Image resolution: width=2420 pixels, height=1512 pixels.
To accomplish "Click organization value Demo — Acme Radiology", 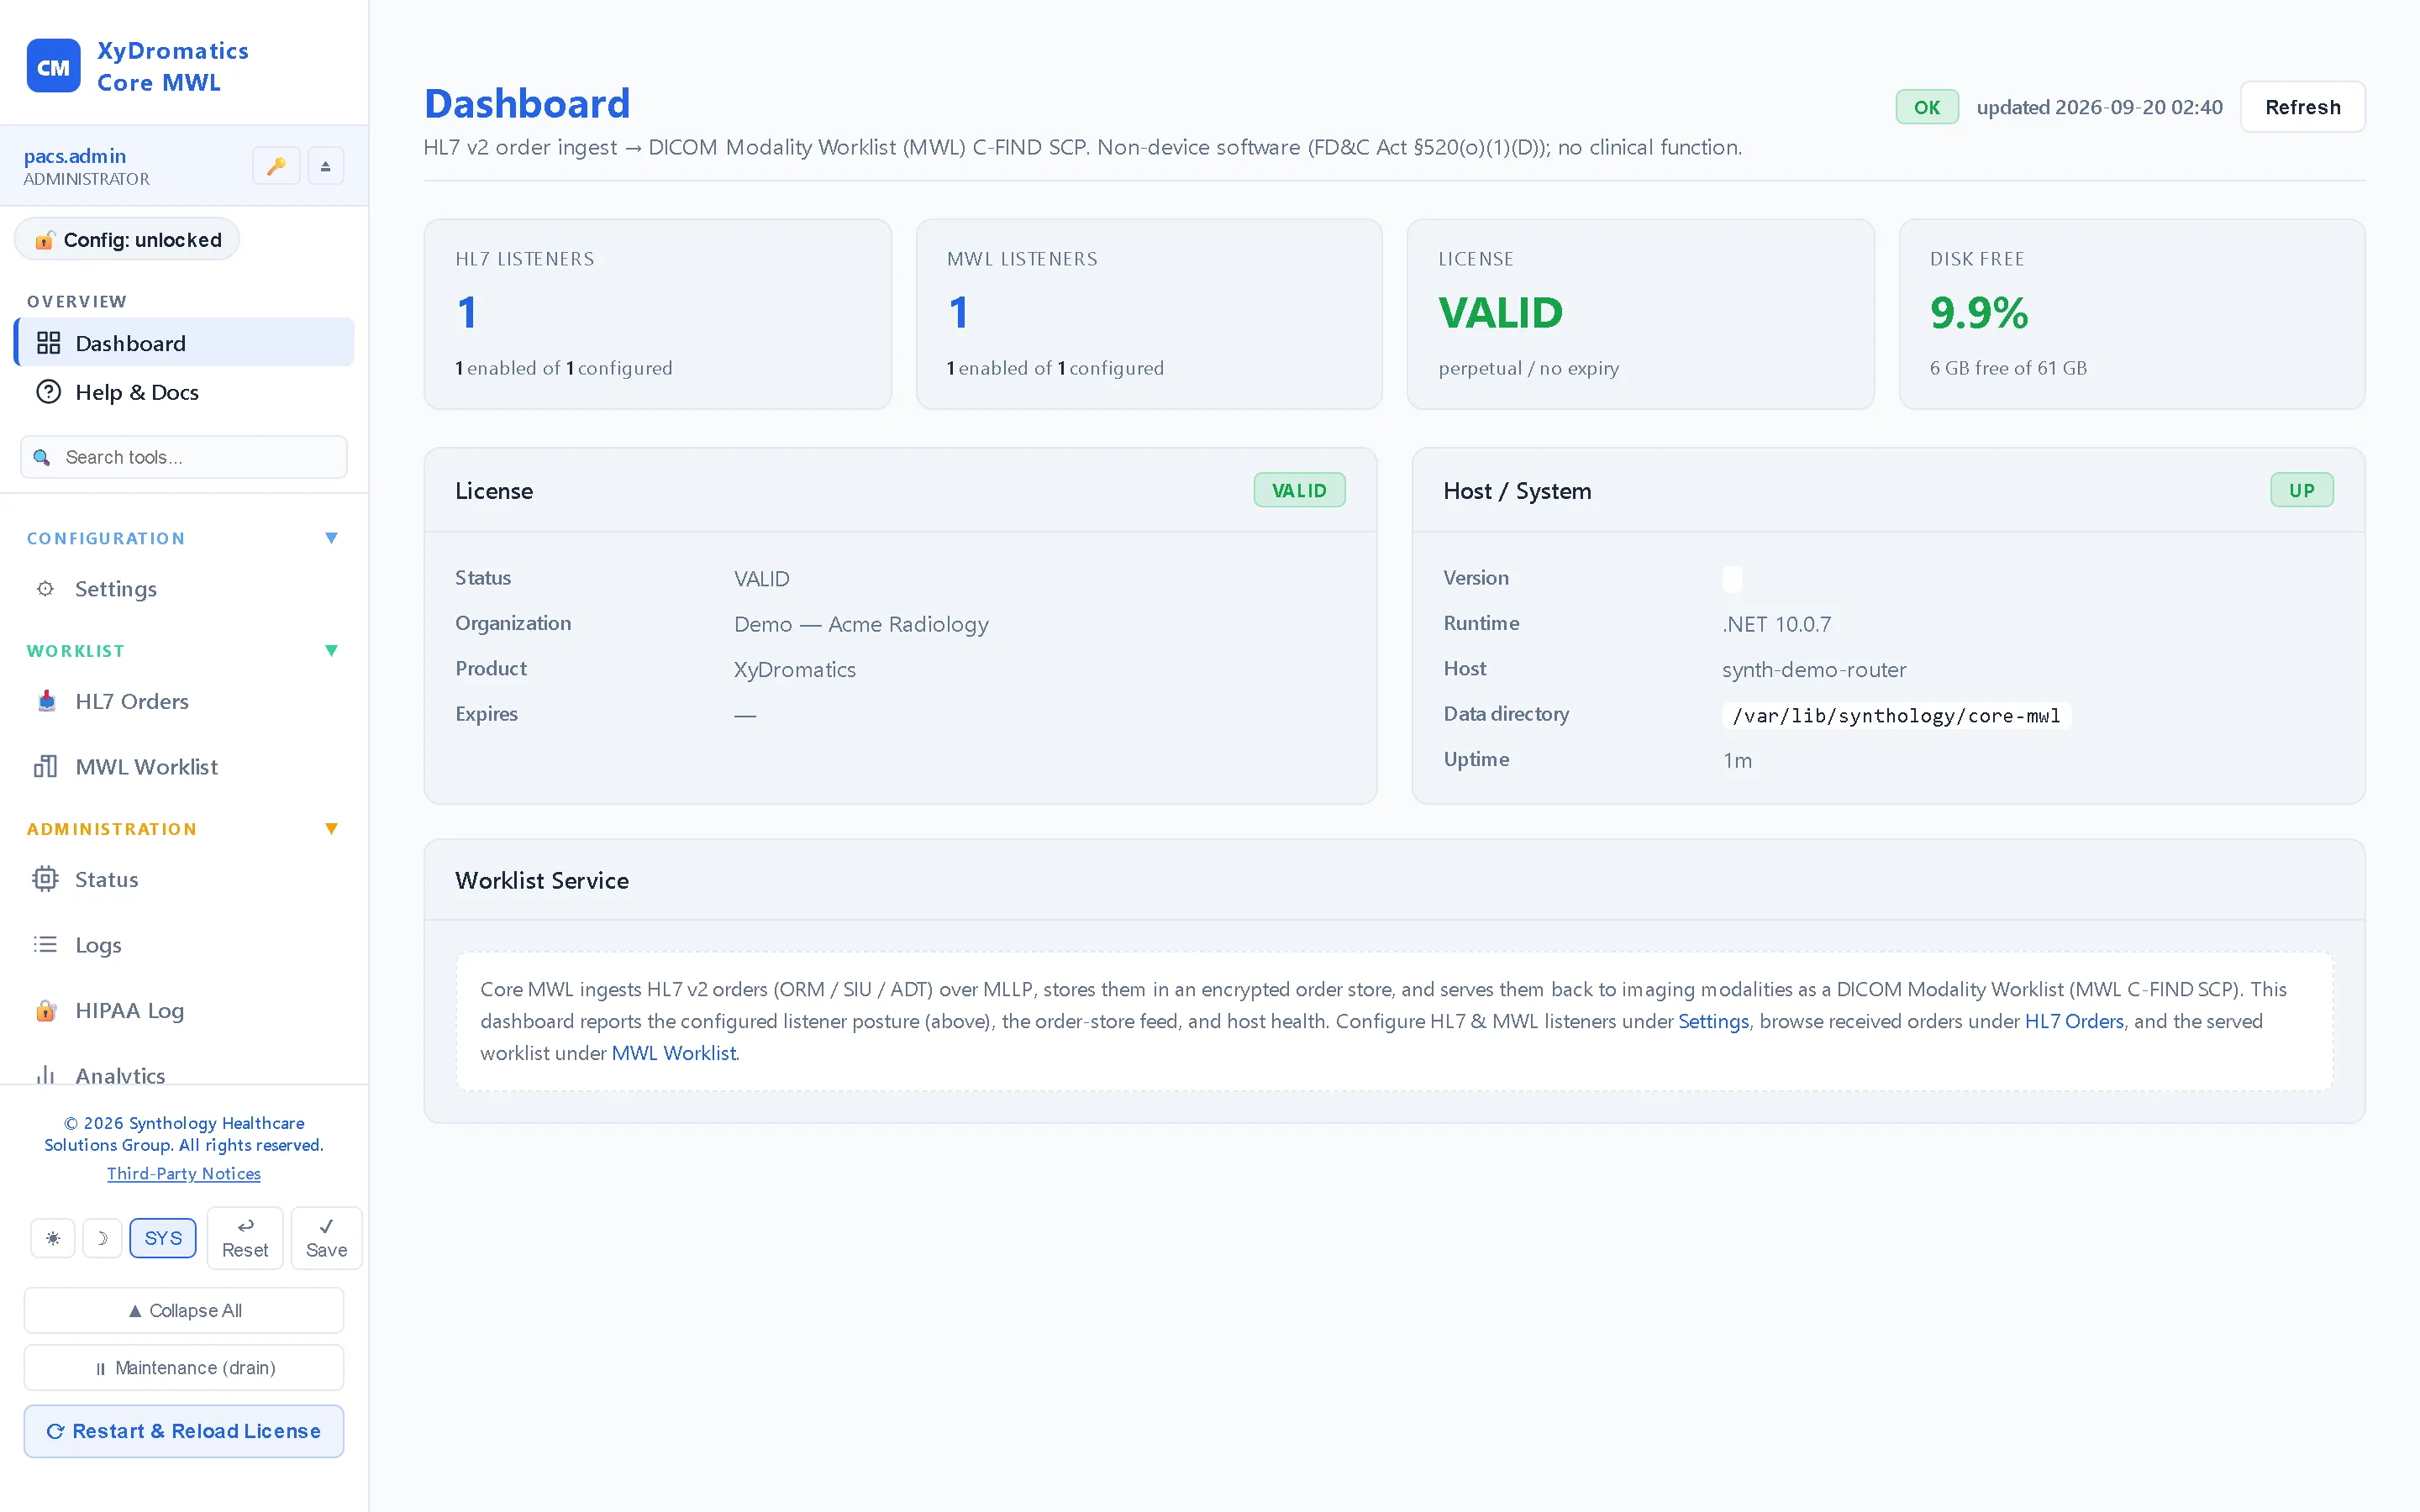I will click(861, 624).
